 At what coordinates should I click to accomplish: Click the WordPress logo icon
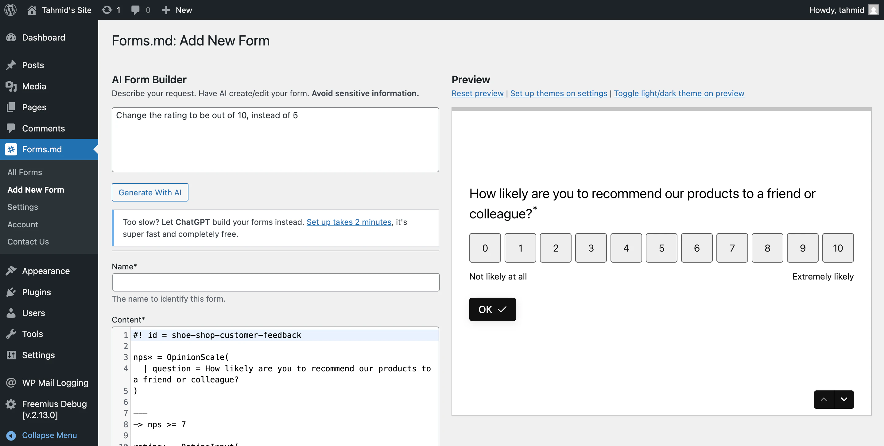(11, 10)
